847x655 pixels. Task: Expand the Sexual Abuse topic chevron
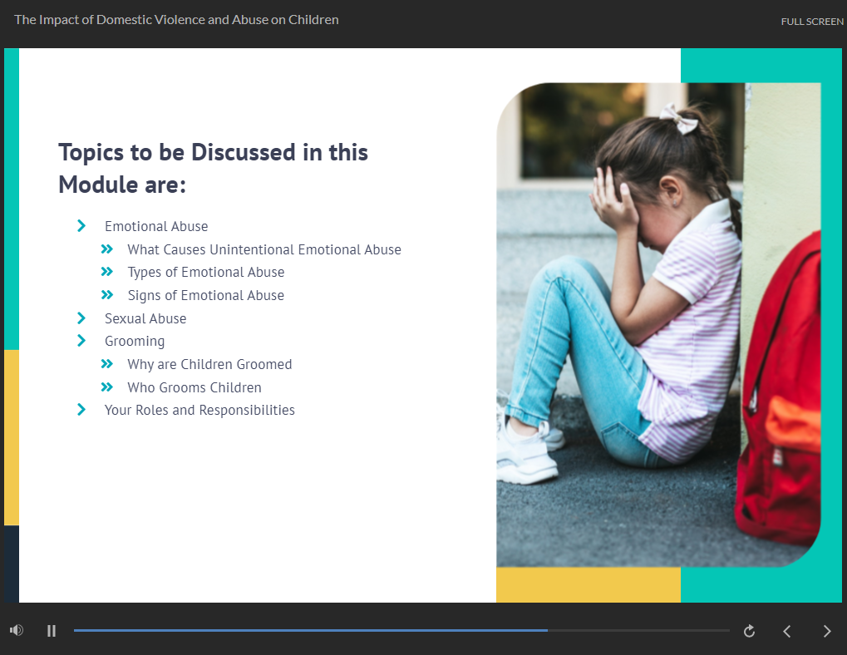click(x=81, y=318)
